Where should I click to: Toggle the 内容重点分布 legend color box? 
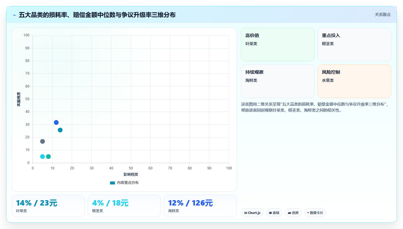(x=113, y=183)
